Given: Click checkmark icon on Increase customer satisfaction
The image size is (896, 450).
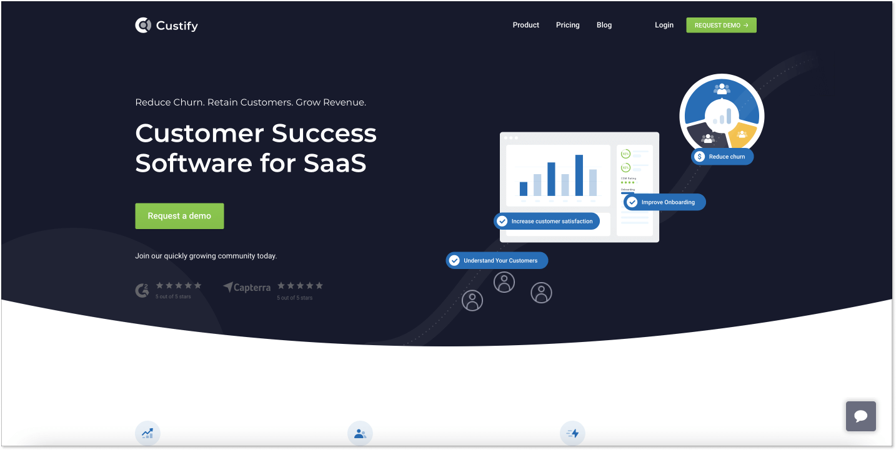Looking at the screenshot, I should coord(502,221).
